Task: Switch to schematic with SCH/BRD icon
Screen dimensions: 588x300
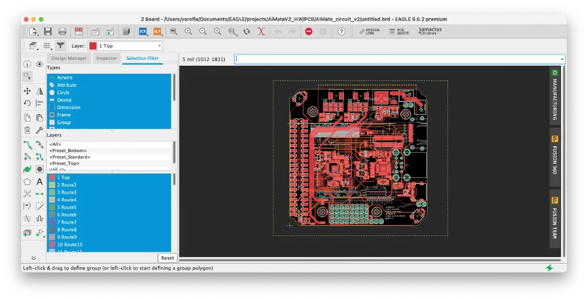Action: tap(78, 31)
